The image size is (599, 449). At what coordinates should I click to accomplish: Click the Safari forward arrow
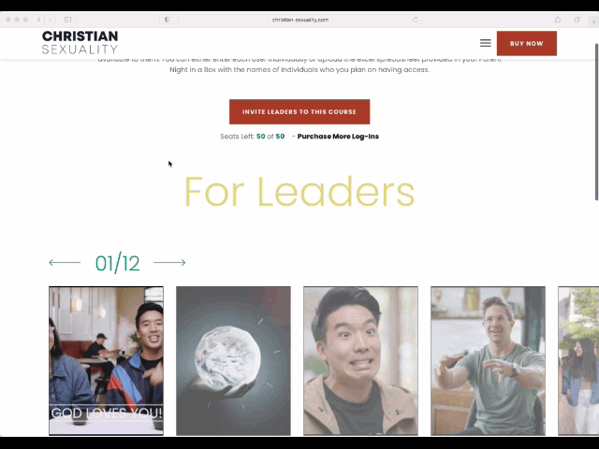click(50, 20)
